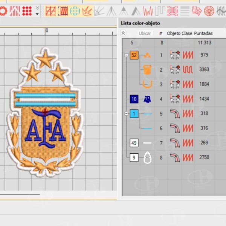This screenshot has width=226, height=226.
Task: Click the stitch count 1884
Action: (x=204, y=84)
